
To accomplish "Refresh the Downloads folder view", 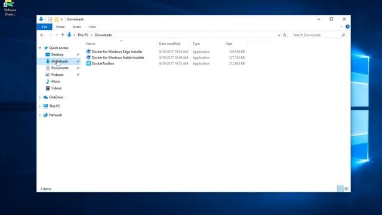I will [285, 35].
